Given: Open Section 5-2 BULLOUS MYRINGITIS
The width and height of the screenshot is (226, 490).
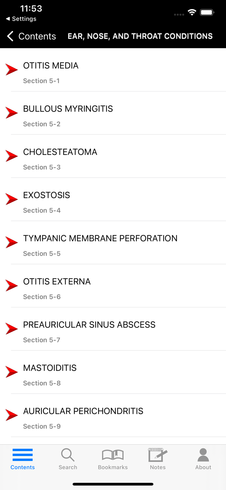Looking at the screenshot, I should coord(68,109).
